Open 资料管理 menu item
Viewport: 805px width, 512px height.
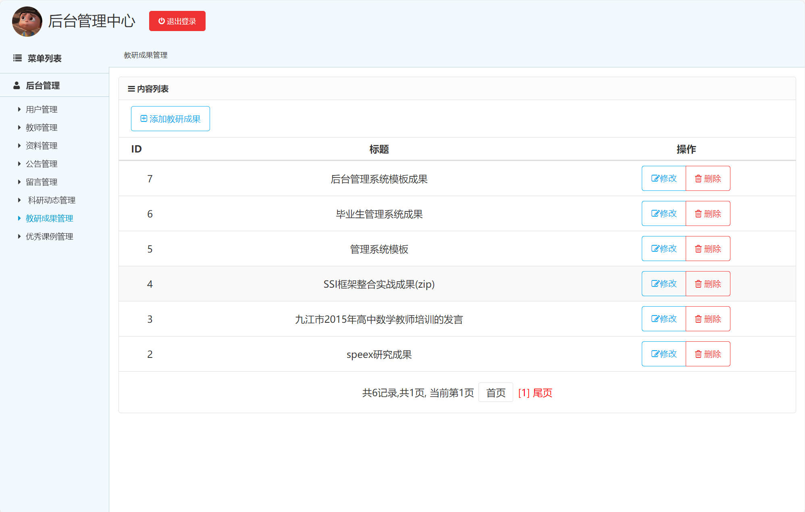42,146
